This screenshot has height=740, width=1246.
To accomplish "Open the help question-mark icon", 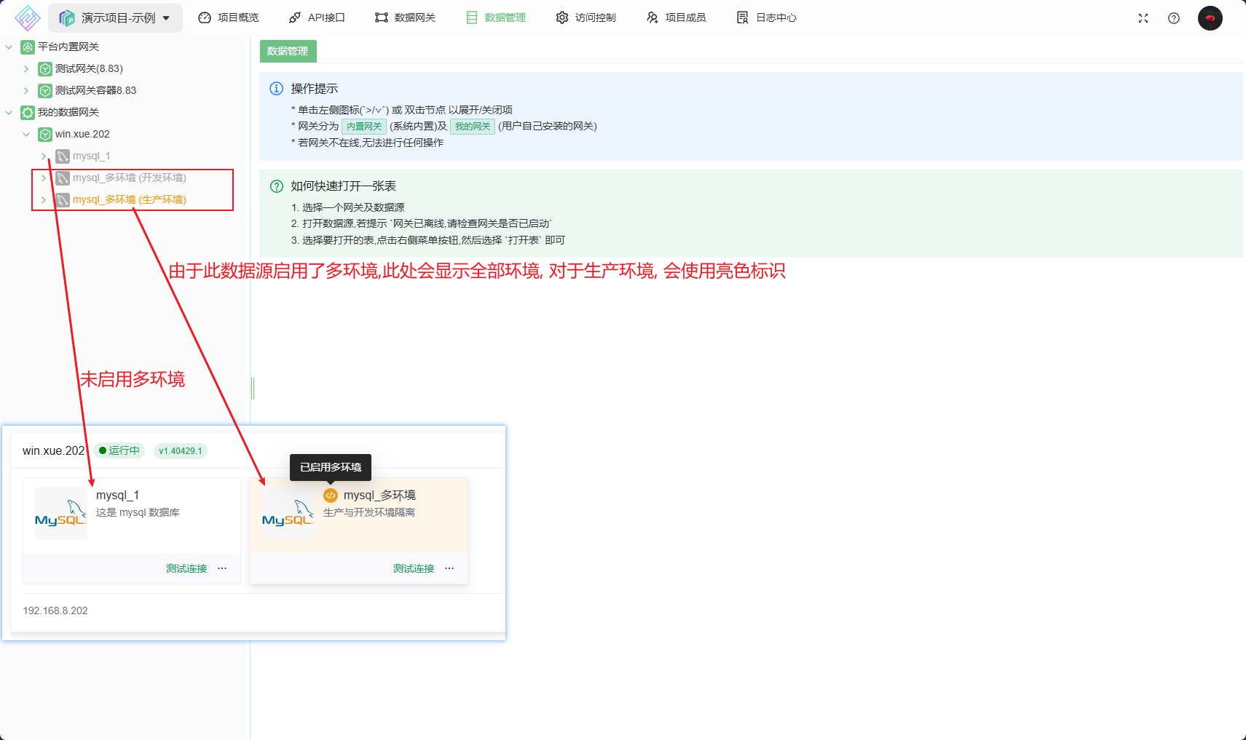I will pyautogui.click(x=1173, y=17).
